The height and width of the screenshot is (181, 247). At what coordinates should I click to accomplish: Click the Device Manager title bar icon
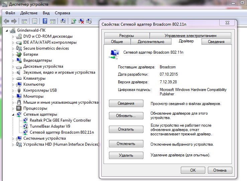click(x=5, y=4)
